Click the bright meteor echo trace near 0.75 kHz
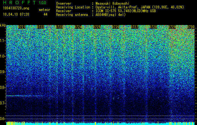This screenshot has height=125, width=197. coord(24,96)
